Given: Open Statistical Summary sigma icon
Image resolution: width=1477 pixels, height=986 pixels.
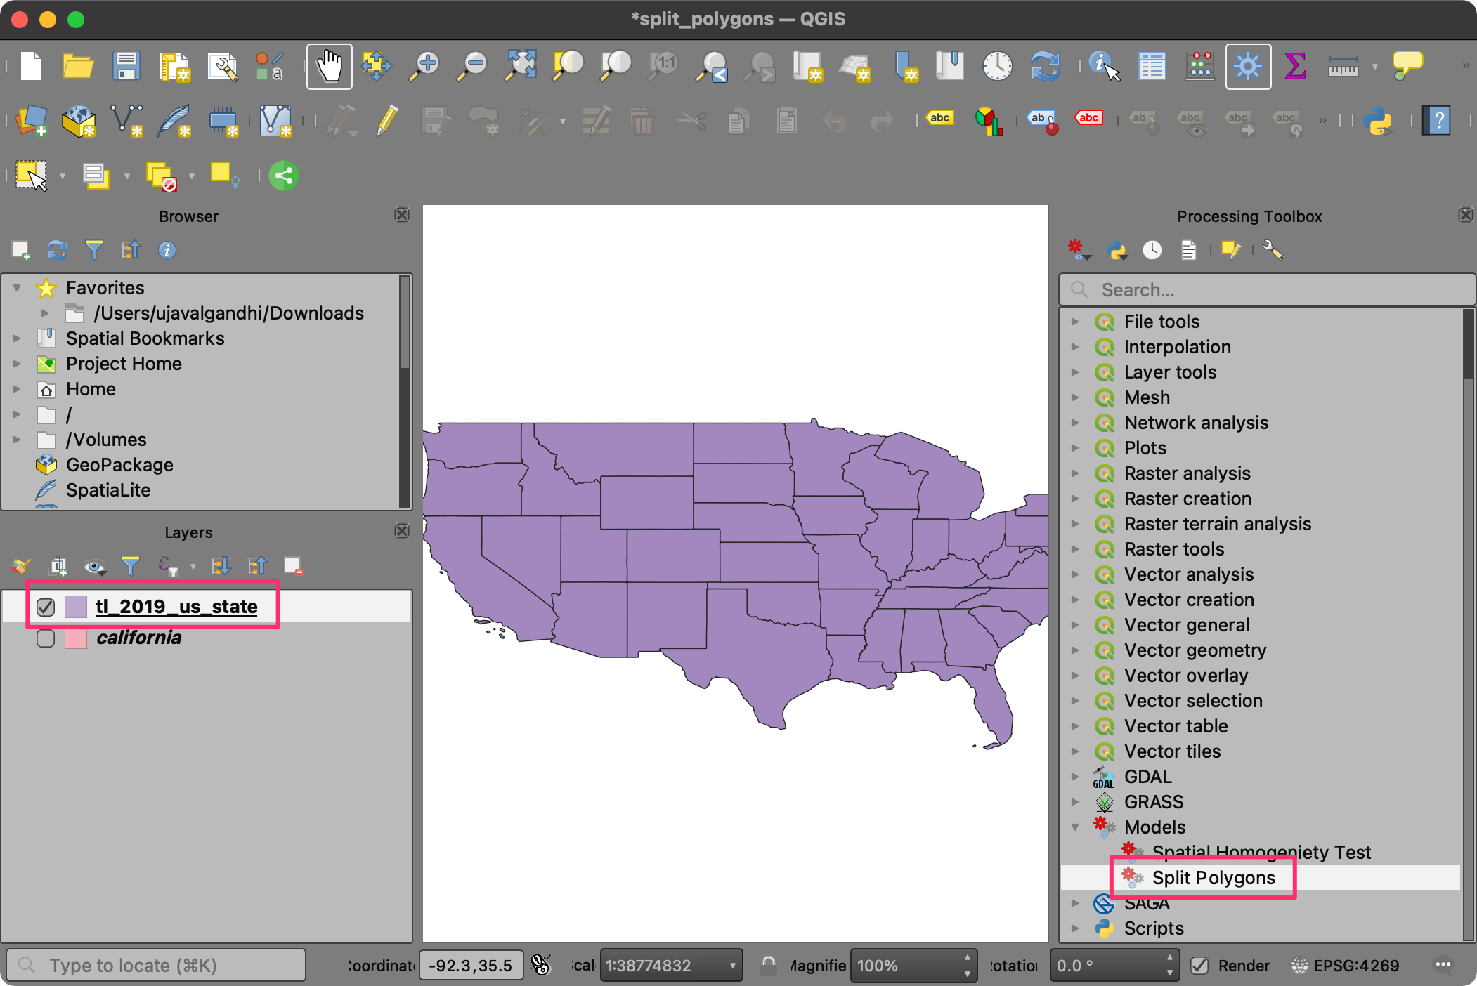Looking at the screenshot, I should point(1295,67).
